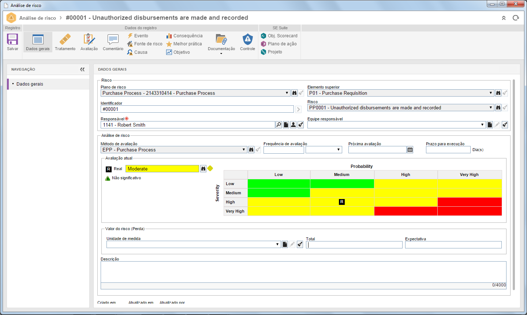Clear Equipe responsável field
The width and height of the screenshot is (527, 315).
pyautogui.click(x=505, y=125)
